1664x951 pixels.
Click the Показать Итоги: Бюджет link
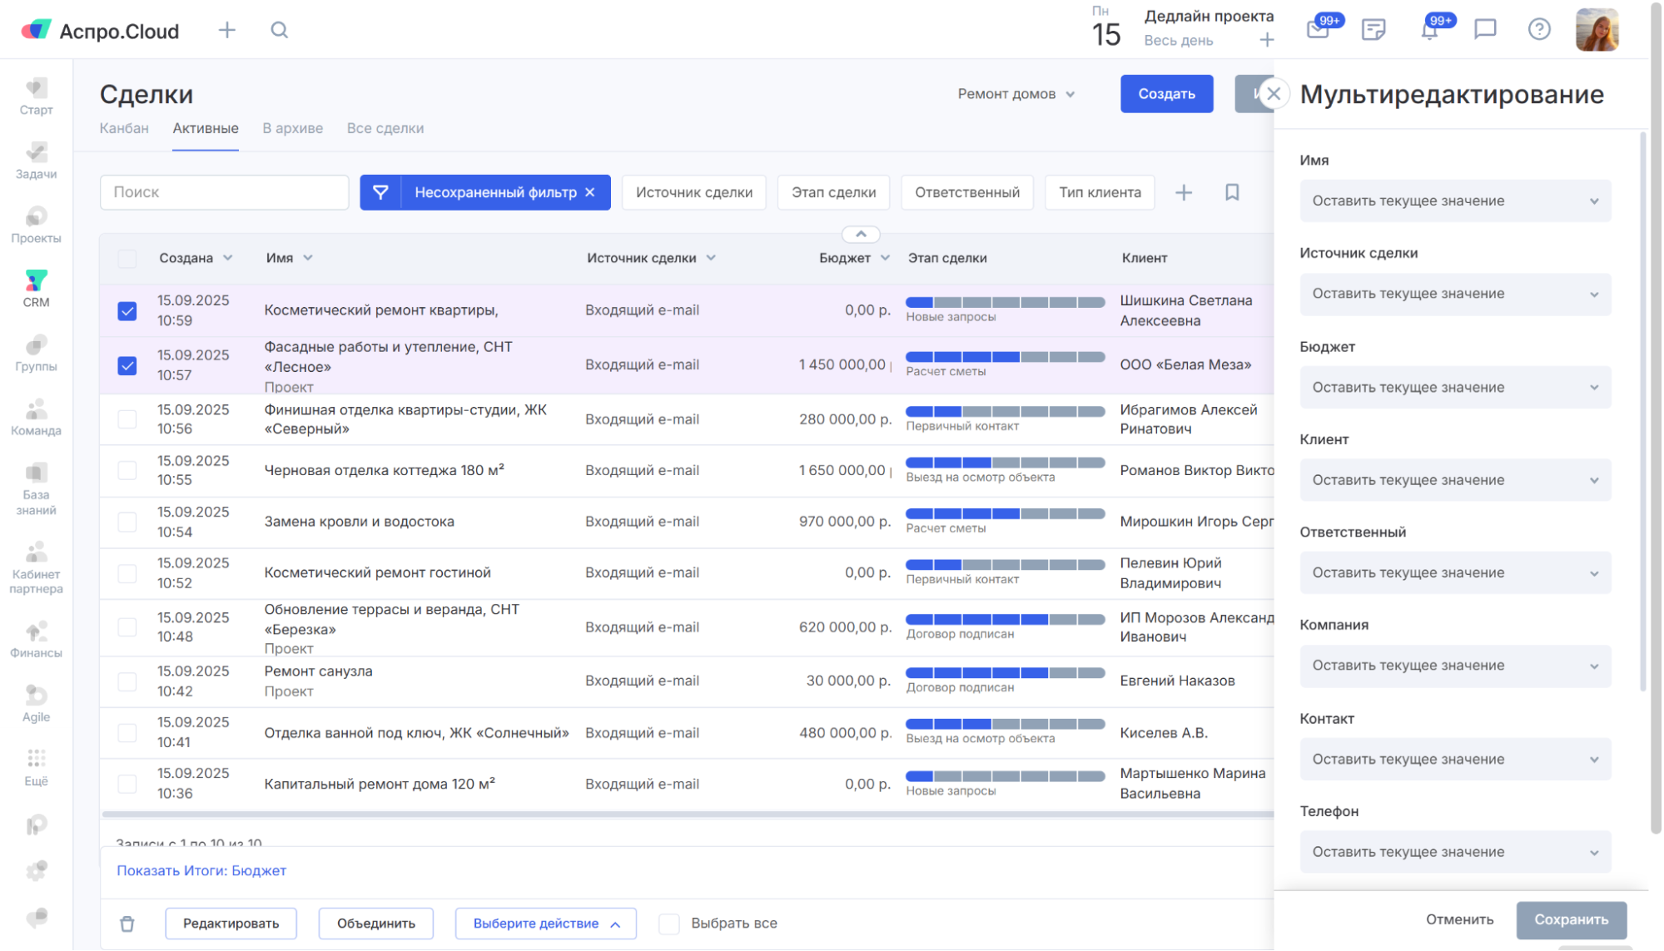tap(201, 870)
